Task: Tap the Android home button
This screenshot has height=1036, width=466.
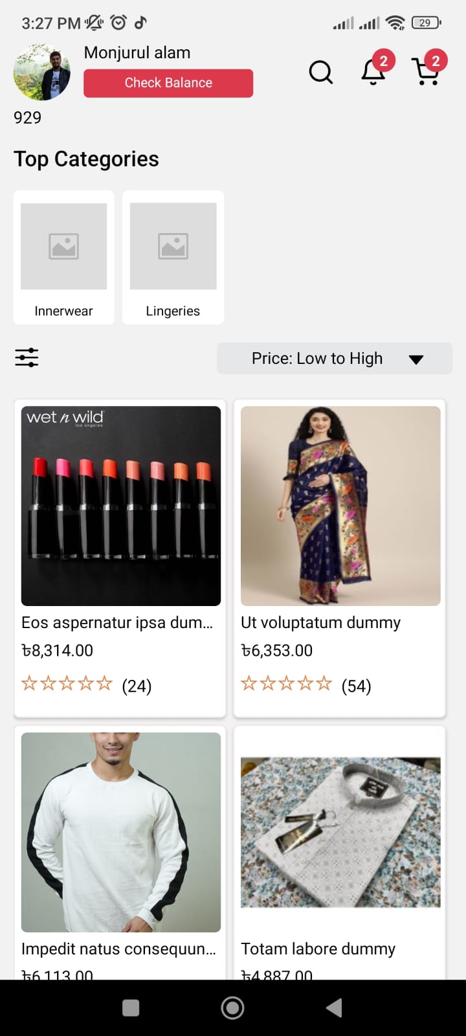Action: (233, 1008)
